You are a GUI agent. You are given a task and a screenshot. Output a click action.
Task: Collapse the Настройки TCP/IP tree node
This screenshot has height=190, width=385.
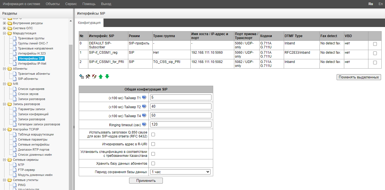pyautogui.click(x=4, y=129)
